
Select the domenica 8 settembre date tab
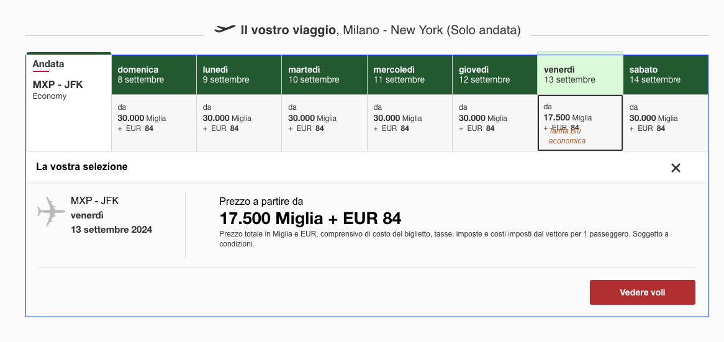[x=154, y=74]
